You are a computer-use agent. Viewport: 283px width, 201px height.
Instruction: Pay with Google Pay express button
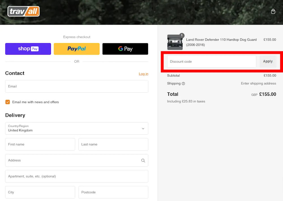click(x=125, y=49)
